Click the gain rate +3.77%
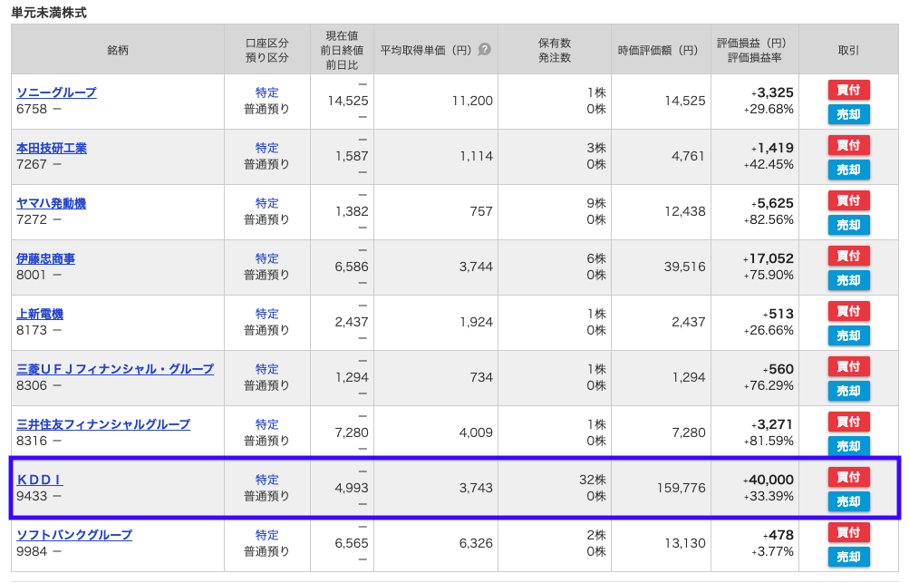909x583 pixels. [773, 551]
